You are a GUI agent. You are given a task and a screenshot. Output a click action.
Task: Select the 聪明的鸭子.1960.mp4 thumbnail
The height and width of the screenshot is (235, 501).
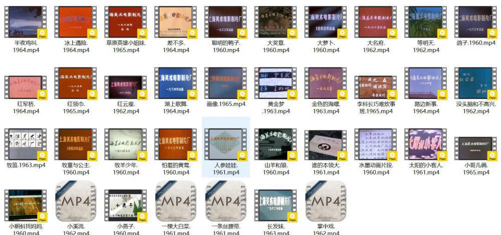pos(226,22)
